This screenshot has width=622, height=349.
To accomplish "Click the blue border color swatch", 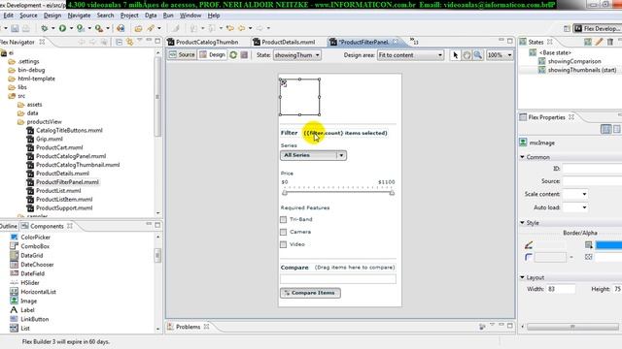I will coord(608,245).
